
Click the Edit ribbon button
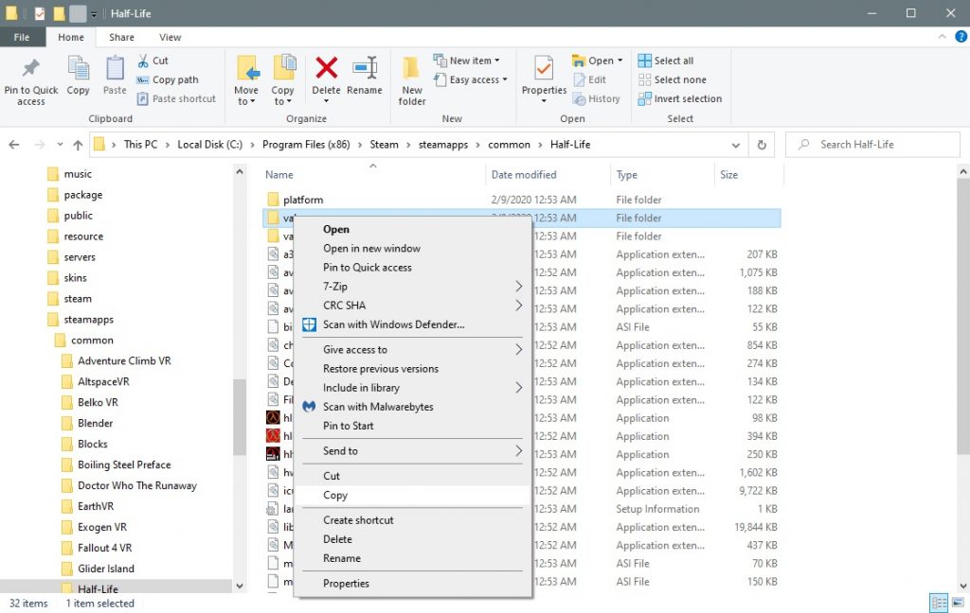point(589,79)
